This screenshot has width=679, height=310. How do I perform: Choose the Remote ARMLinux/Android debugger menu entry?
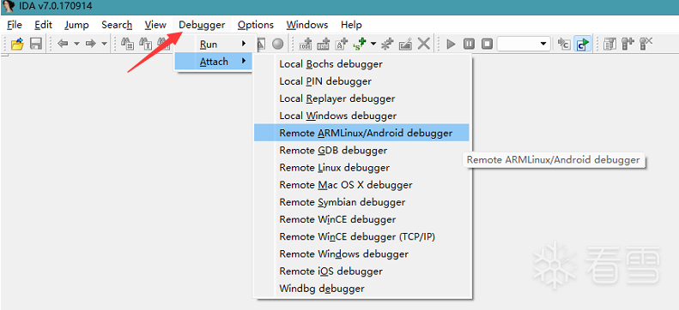361,133
